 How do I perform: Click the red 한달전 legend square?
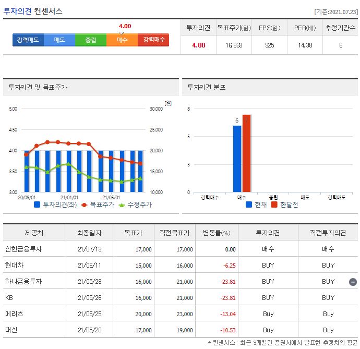[x=274, y=204]
